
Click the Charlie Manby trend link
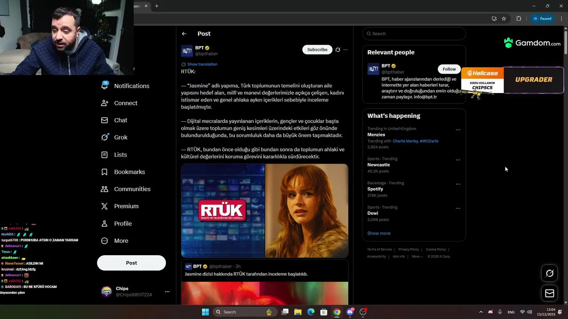point(405,141)
